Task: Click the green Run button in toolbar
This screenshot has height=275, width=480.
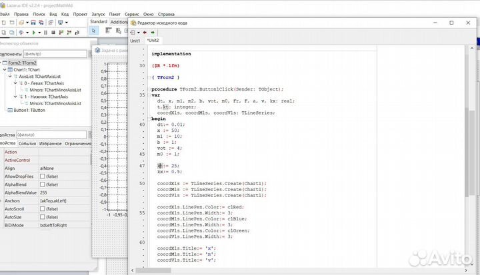Action: (33, 32)
